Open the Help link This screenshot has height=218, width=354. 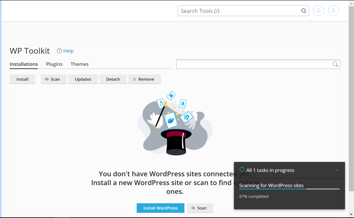coord(68,51)
